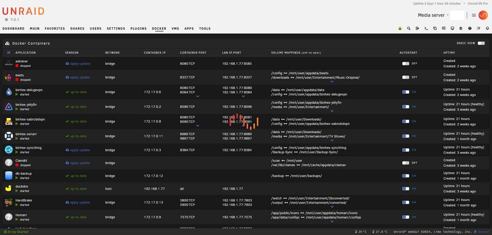Click the Unraid Connect round orange icon

[483, 15]
